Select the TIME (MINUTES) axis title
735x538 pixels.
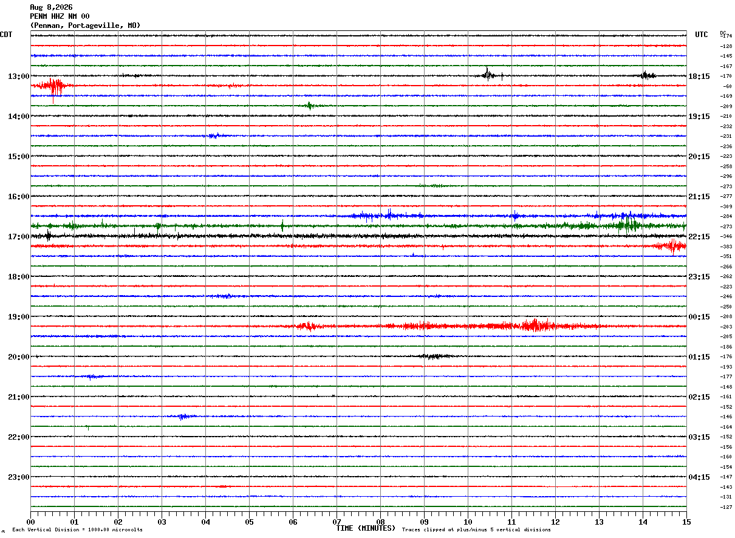(x=366, y=528)
